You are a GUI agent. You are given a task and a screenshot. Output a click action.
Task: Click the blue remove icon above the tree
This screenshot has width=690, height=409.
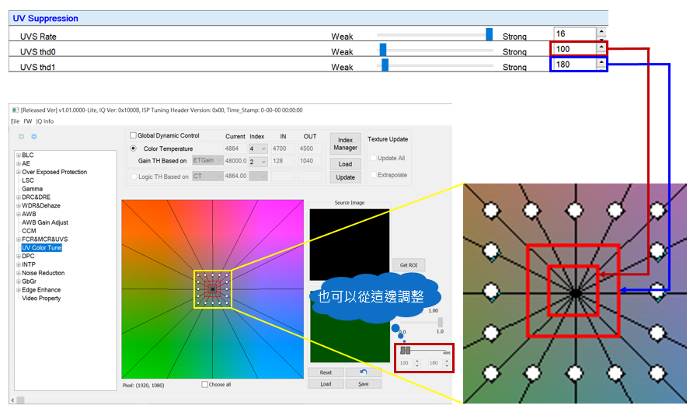[x=33, y=136]
